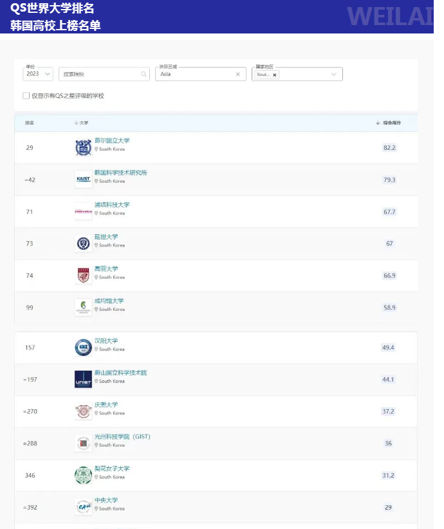Open the 高丽大学 link
Viewport: 444px width, 529px height.
pos(106,268)
